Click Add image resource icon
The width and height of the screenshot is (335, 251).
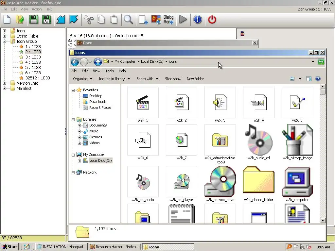[156, 20]
